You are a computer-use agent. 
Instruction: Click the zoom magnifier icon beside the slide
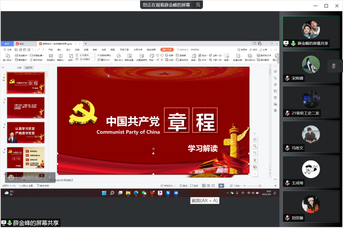(255, 146)
